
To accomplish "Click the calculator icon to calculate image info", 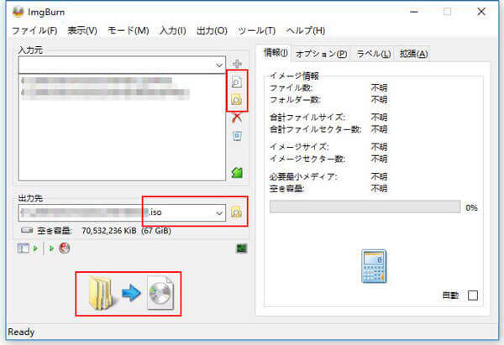I will (x=374, y=266).
